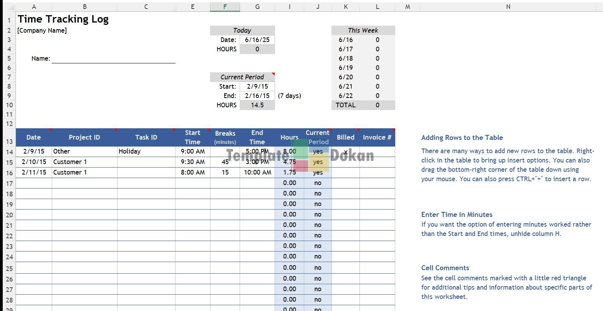Select the column F header

point(225,7)
